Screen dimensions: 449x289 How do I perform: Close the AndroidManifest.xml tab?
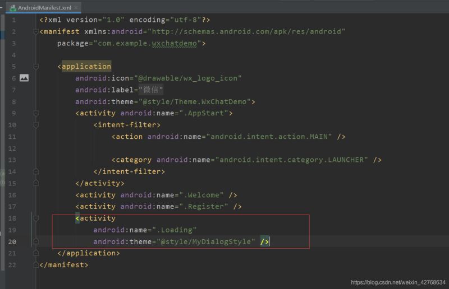point(76,8)
